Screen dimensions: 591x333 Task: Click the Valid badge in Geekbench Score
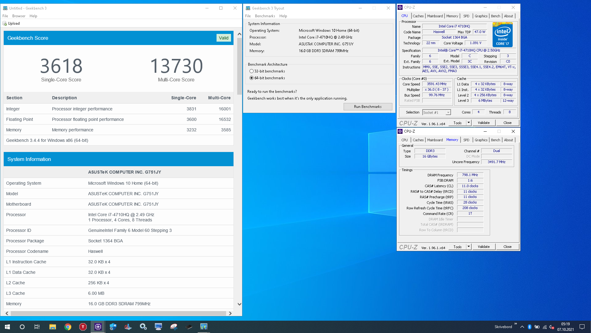[224, 38]
